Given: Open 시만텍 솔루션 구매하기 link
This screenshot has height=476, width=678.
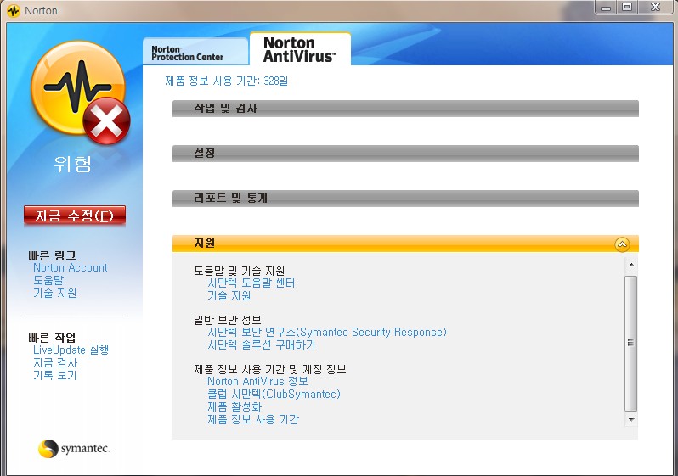Looking at the screenshot, I should click(261, 345).
